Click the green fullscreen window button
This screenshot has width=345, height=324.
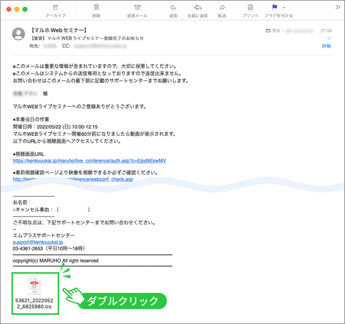click(25, 9)
